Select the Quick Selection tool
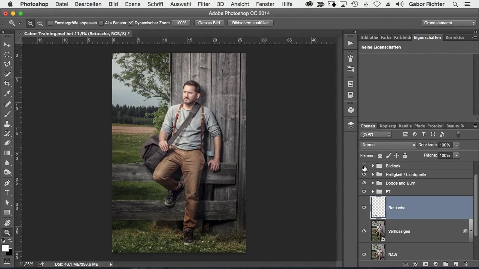The width and height of the screenshot is (479, 269). 7,74
